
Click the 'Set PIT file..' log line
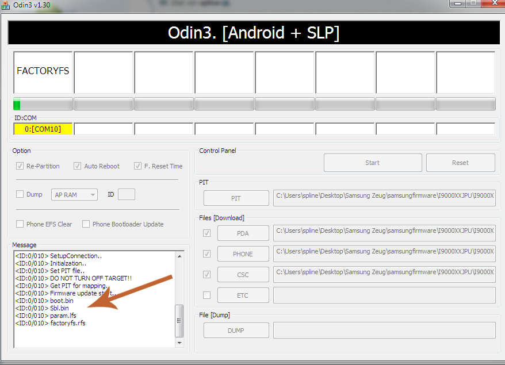pos(50,271)
